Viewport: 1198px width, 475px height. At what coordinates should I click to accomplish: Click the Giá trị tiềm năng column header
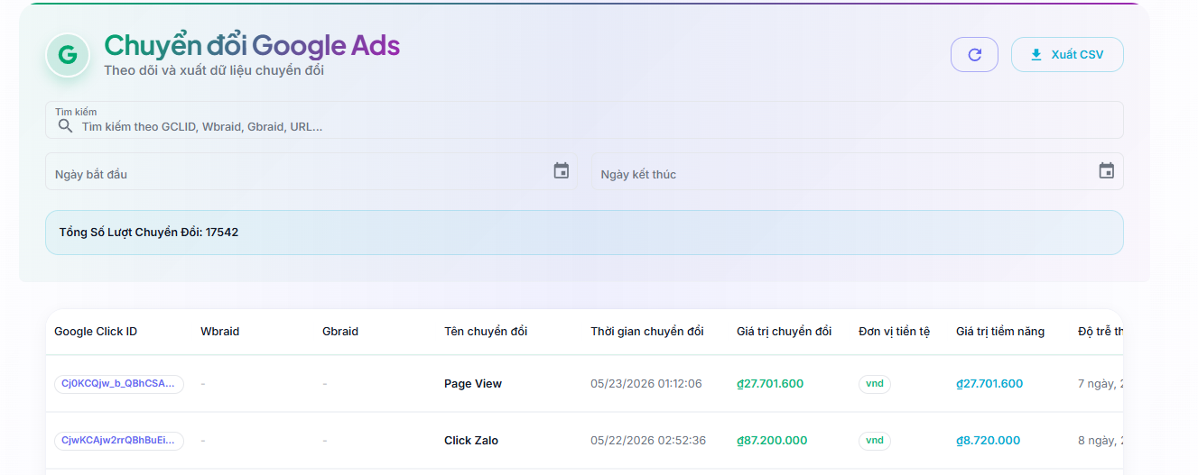(1000, 332)
